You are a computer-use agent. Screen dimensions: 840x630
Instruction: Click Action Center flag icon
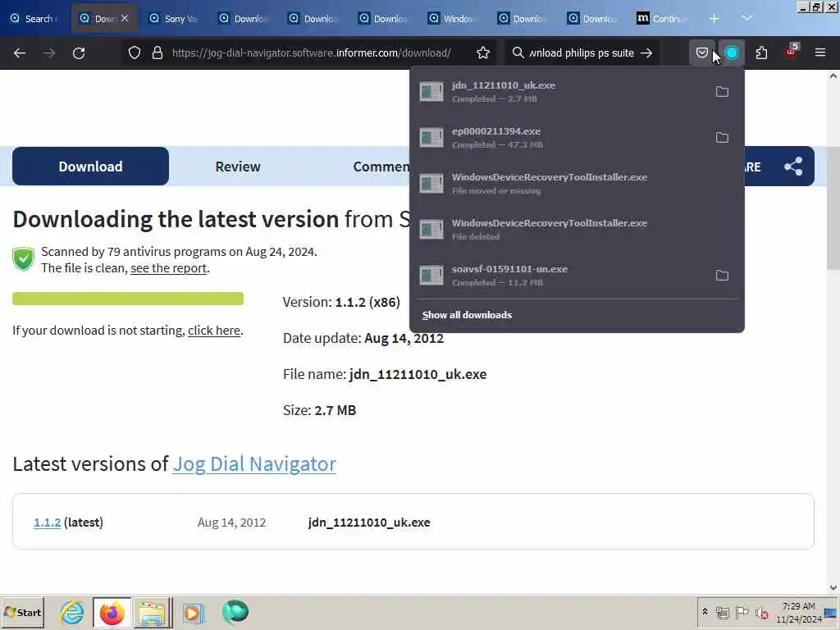(x=742, y=612)
